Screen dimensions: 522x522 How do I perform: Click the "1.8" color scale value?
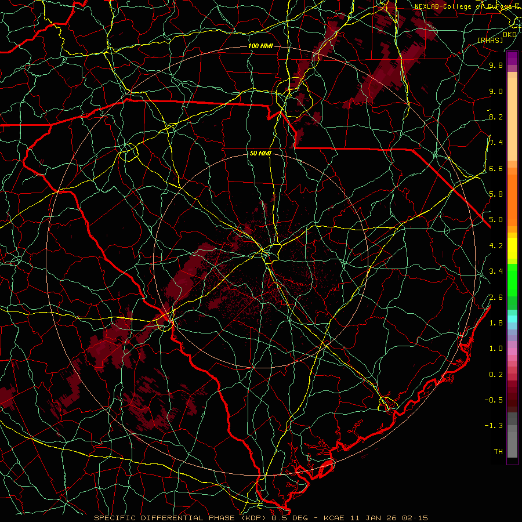(496, 323)
